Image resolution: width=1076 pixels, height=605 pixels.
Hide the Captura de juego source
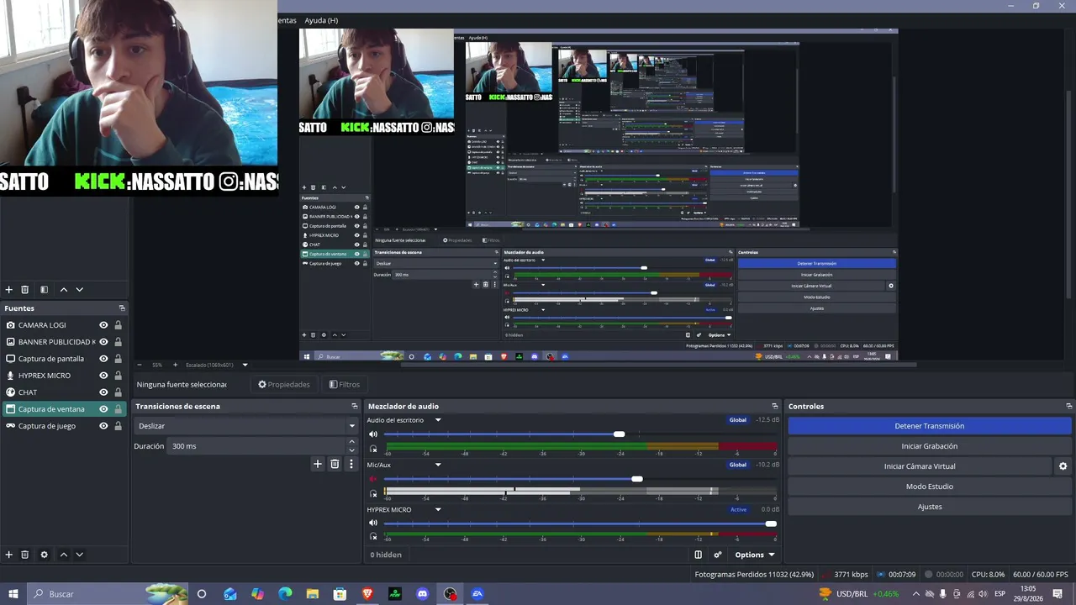[103, 426]
